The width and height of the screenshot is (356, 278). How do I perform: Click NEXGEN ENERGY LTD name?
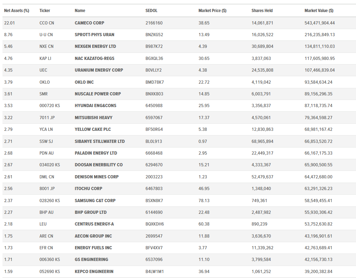coord(95,46)
